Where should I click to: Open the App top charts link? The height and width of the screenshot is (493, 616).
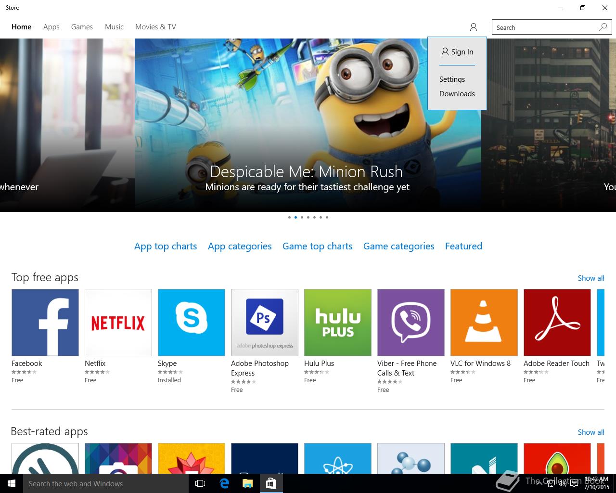166,246
